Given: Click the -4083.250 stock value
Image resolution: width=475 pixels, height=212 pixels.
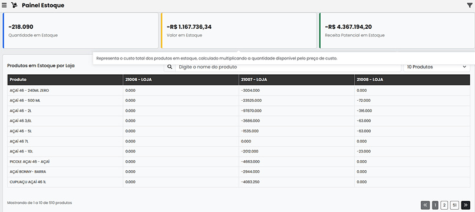Looking at the screenshot, I should [x=250, y=182].
